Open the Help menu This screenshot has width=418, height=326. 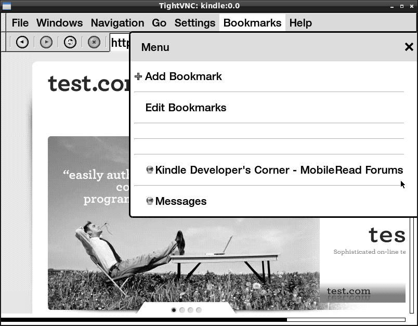click(301, 23)
